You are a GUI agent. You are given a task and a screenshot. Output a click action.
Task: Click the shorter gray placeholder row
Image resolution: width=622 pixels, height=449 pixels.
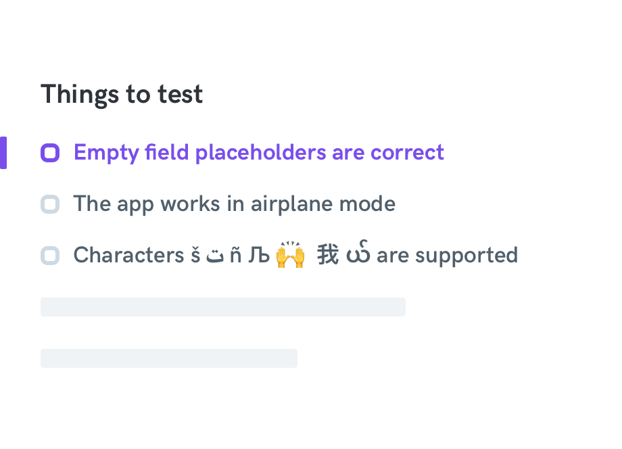tap(169, 358)
